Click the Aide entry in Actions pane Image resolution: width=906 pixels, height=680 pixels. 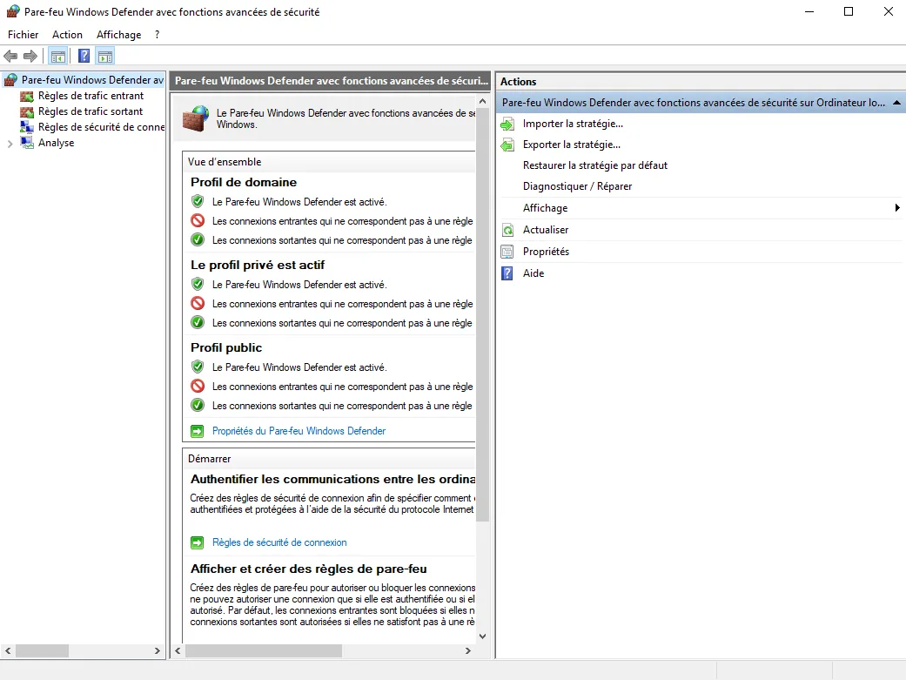(x=534, y=273)
